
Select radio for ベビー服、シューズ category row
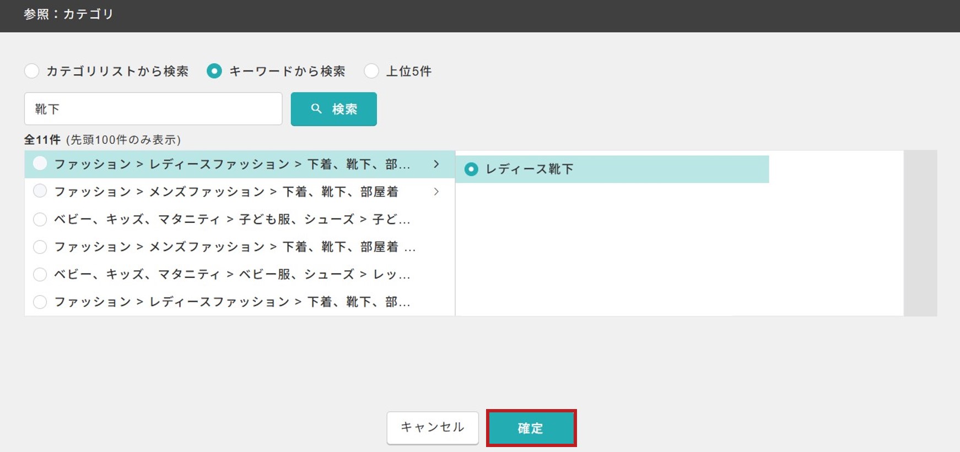(40, 274)
